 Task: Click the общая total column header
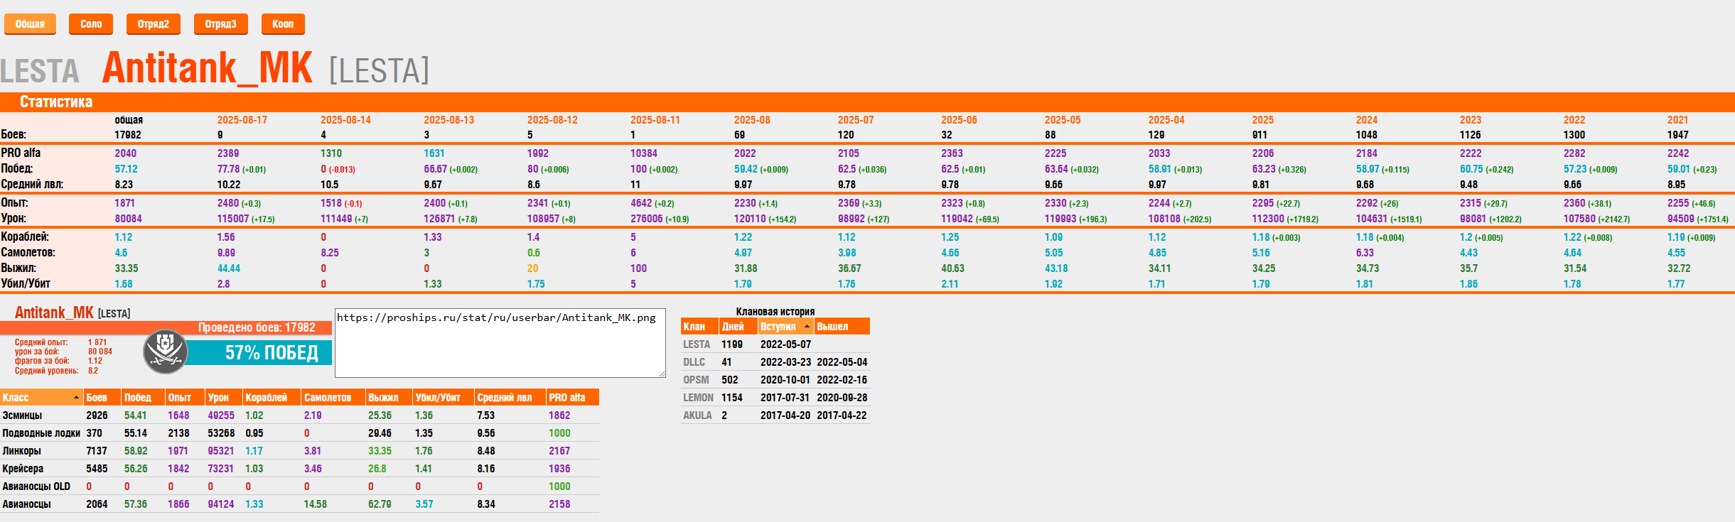click(x=129, y=120)
